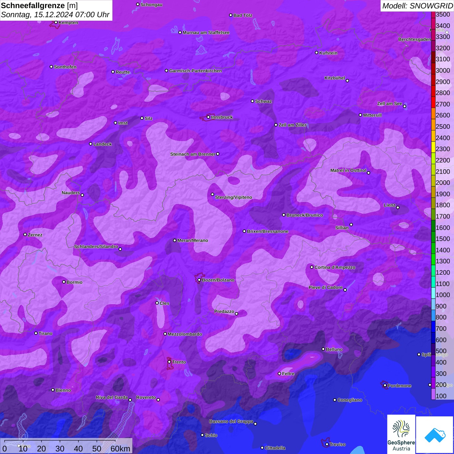Image resolution: width=454 pixels, height=454 pixels.
Task: Click the Garmisch-Partenkirchen marker dot
Action: pyautogui.click(x=166, y=71)
